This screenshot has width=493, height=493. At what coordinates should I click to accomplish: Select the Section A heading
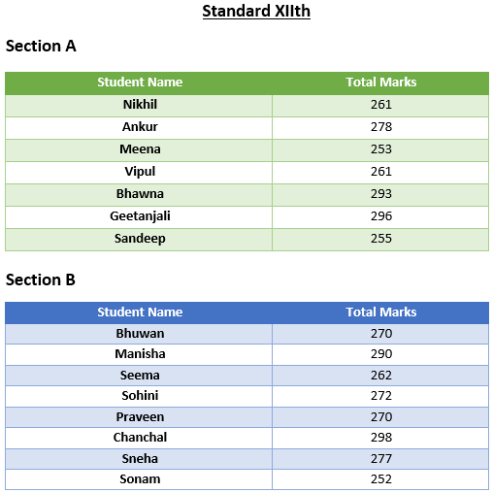click(x=41, y=46)
